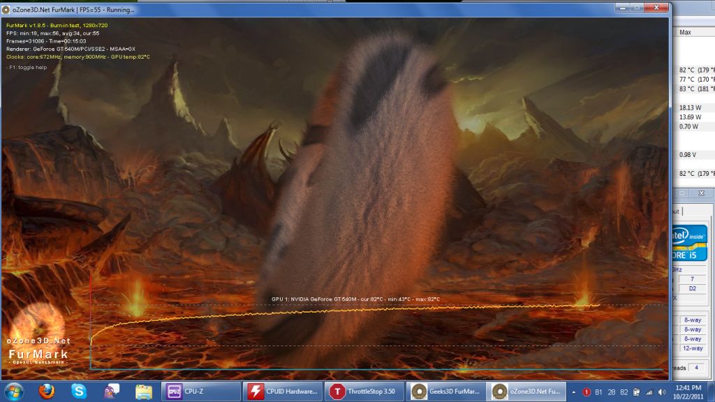Click the GPU 1 NVIDIA temperature graph label

point(355,299)
